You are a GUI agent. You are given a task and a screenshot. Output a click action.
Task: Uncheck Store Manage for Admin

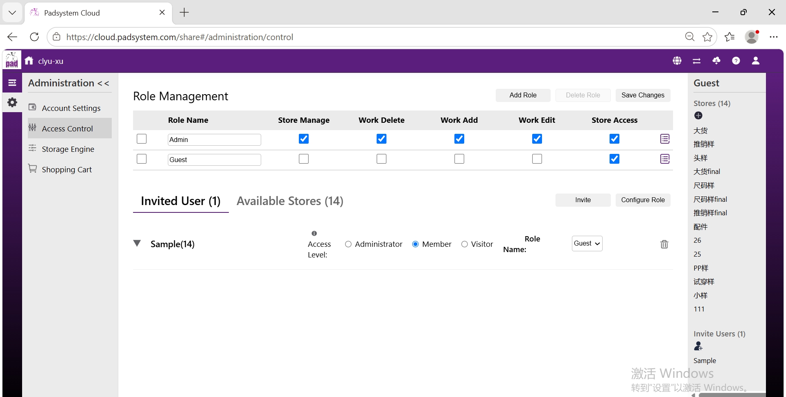304,139
